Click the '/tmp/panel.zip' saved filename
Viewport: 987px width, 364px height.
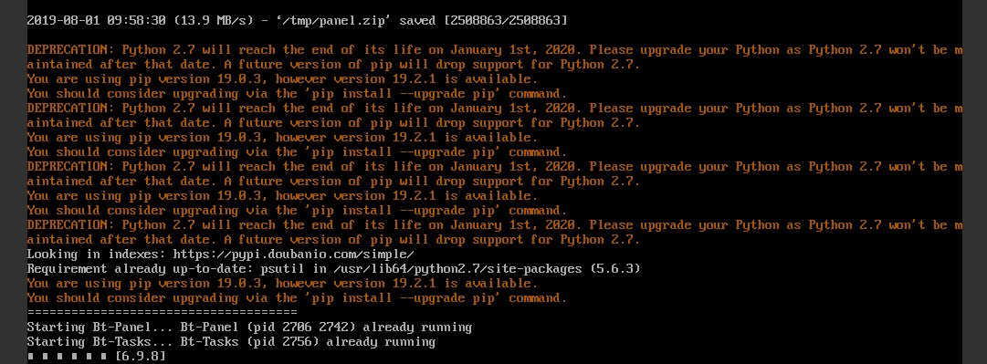click(331, 21)
